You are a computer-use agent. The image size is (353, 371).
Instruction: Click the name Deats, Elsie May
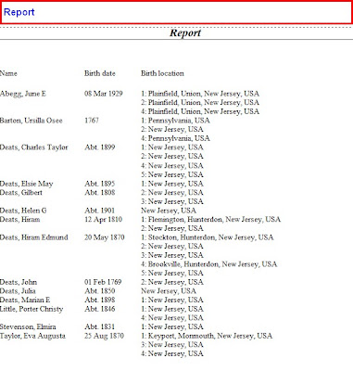click(26, 184)
